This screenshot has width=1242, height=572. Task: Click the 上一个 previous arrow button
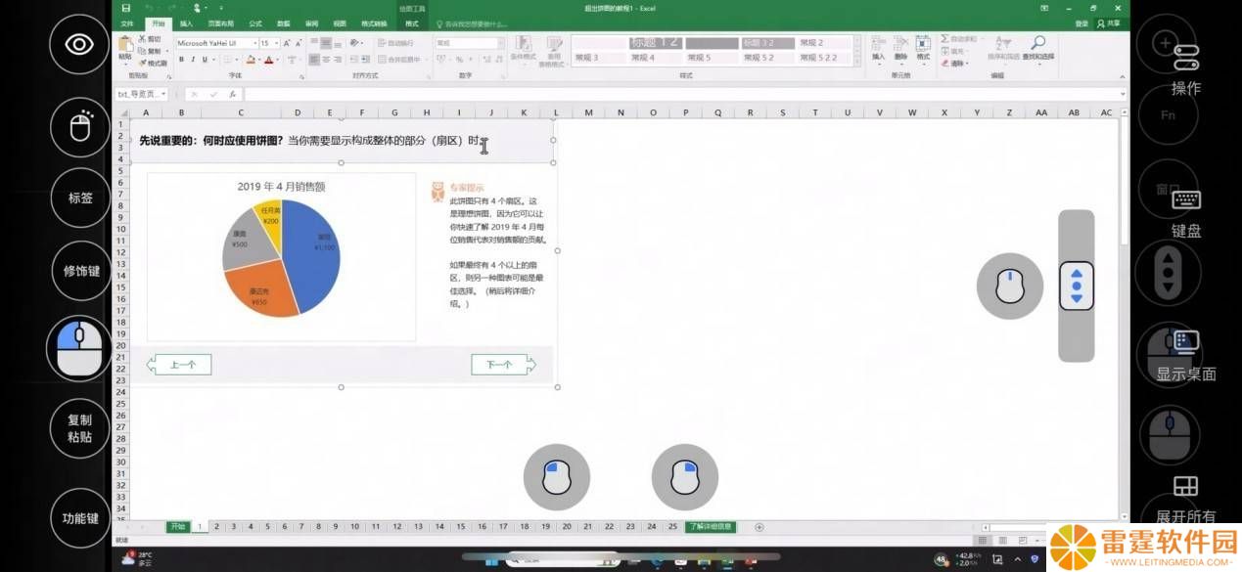pos(179,365)
